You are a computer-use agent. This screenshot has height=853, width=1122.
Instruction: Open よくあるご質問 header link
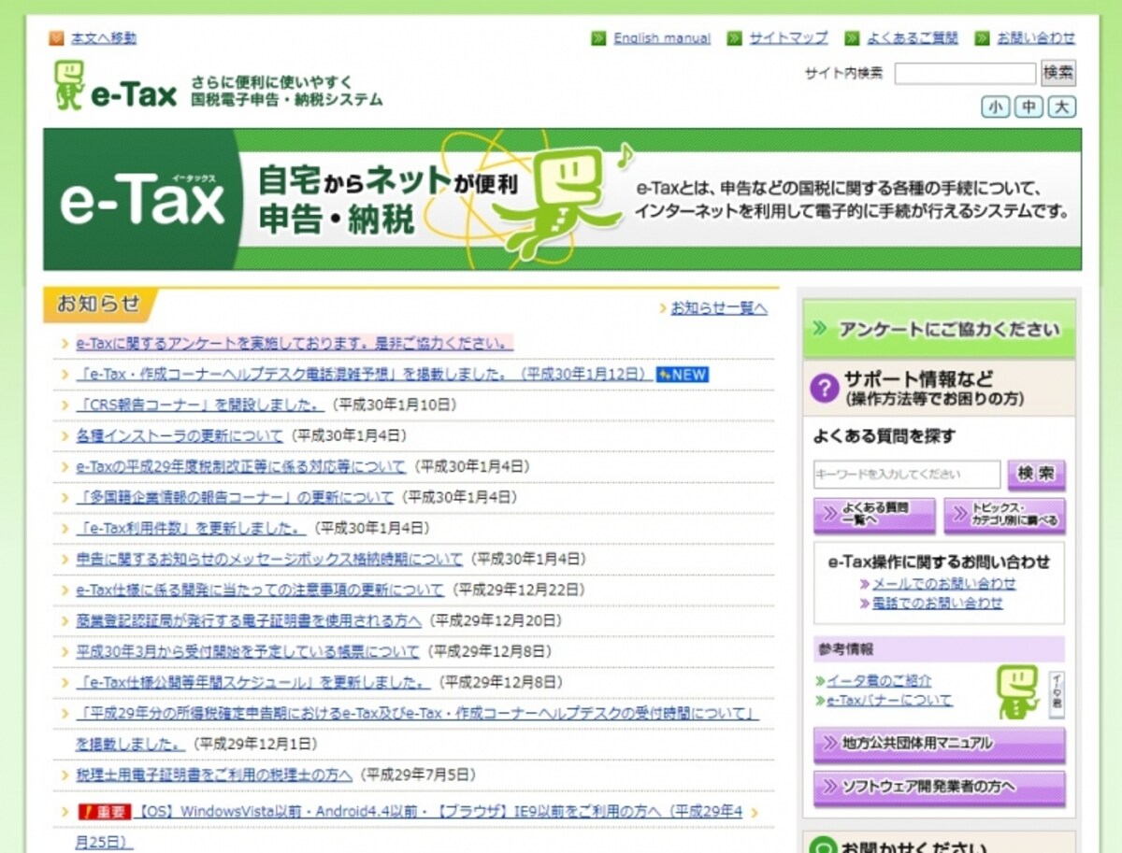coord(913,38)
